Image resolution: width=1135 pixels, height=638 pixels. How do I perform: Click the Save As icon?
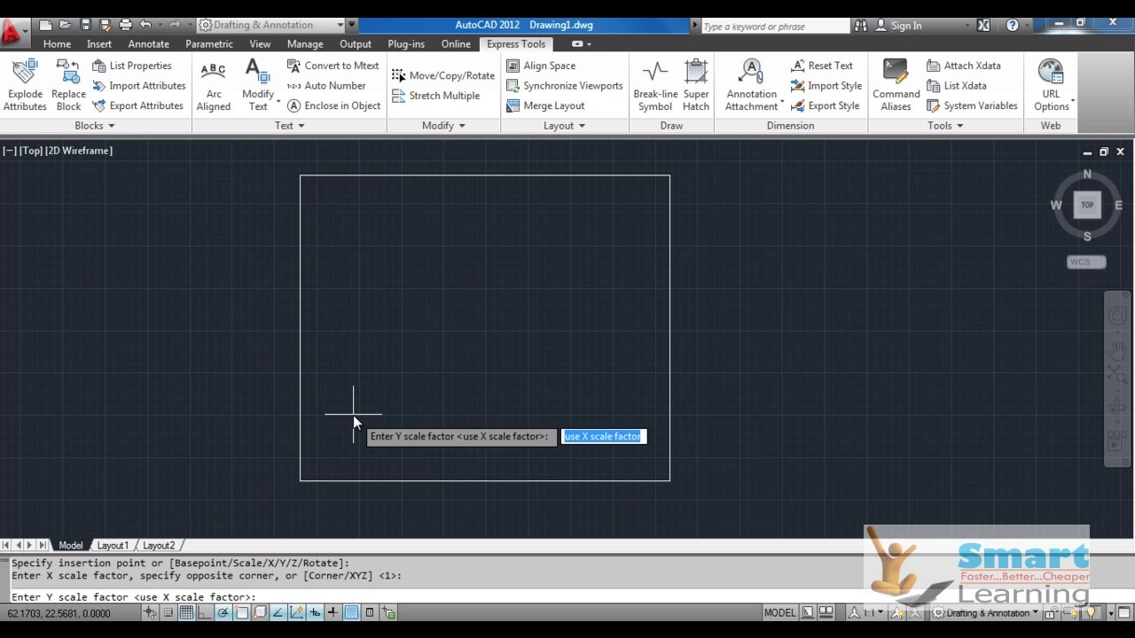point(105,25)
